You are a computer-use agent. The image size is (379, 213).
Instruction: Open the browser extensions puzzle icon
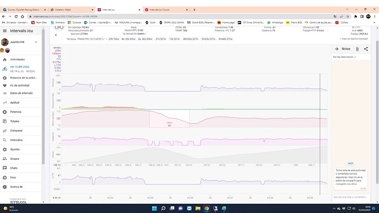pos(355,16)
